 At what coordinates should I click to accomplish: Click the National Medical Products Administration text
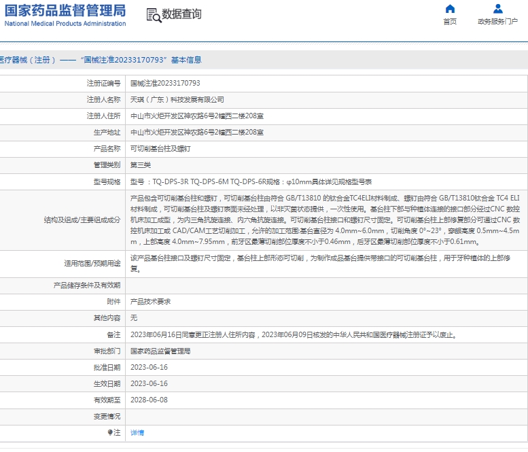pyautogui.click(x=65, y=24)
